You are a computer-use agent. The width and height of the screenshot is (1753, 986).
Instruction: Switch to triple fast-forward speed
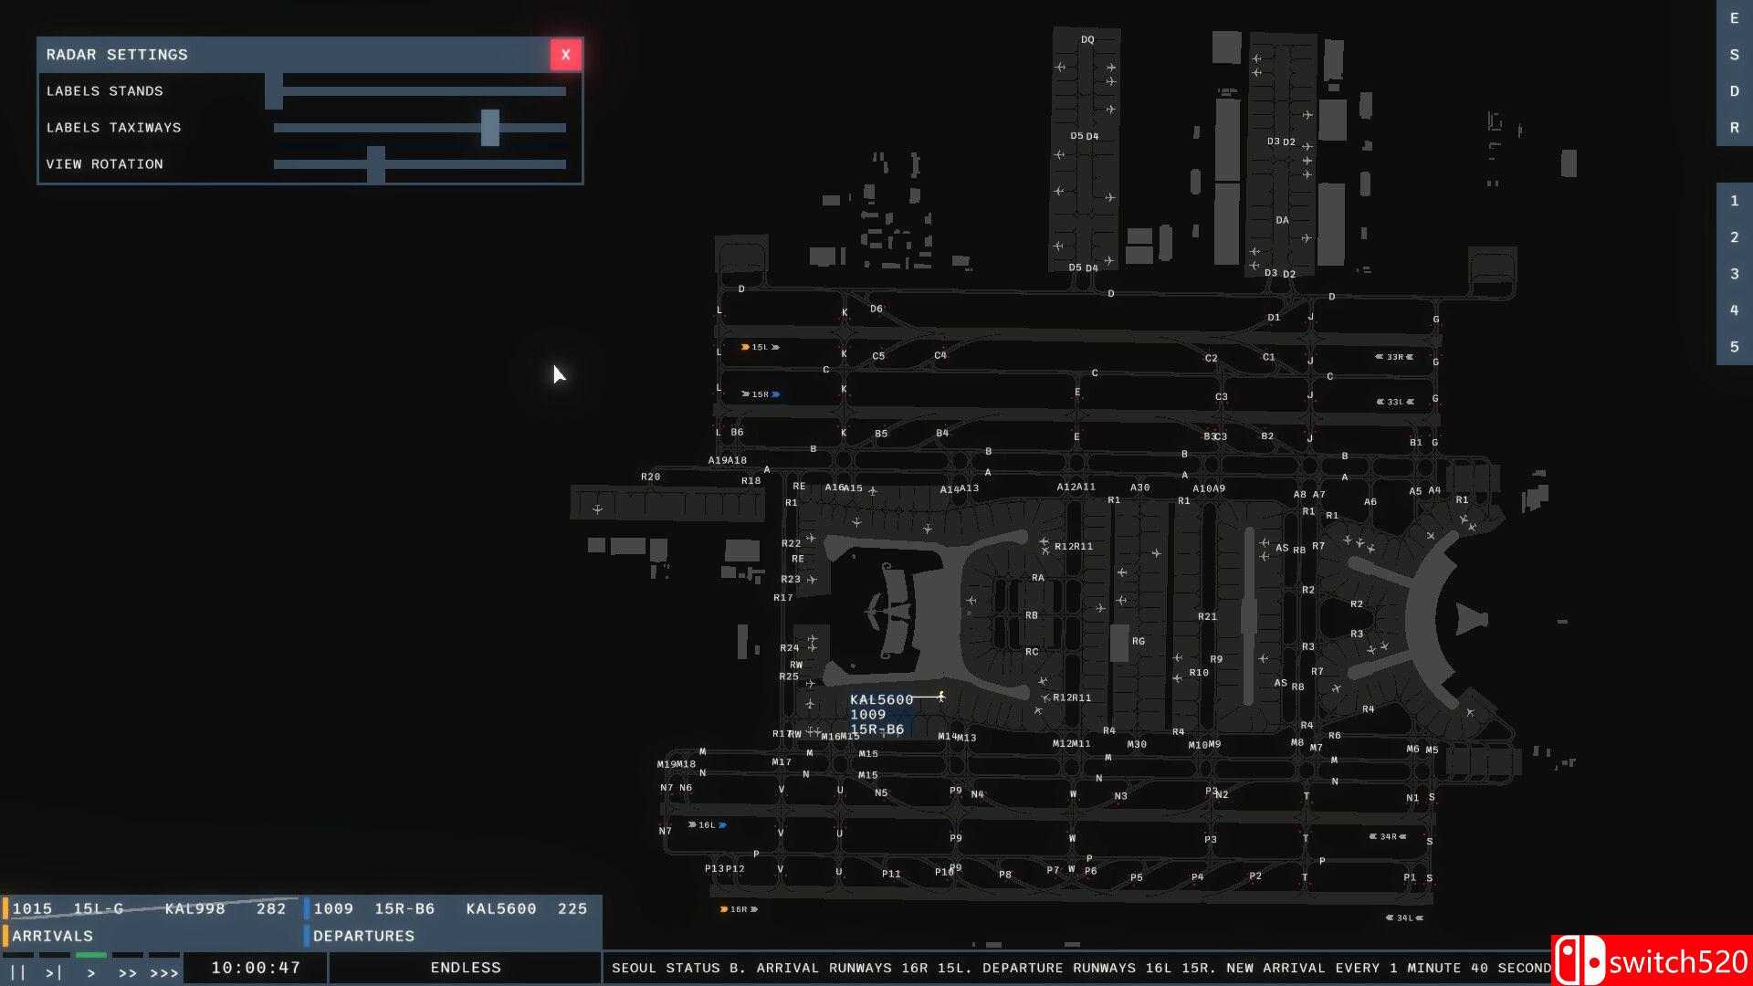[x=164, y=972]
